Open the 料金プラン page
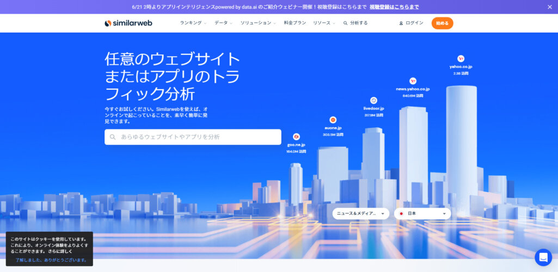The height and width of the screenshot is (272, 558). pyautogui.click(x=295, y=23)
